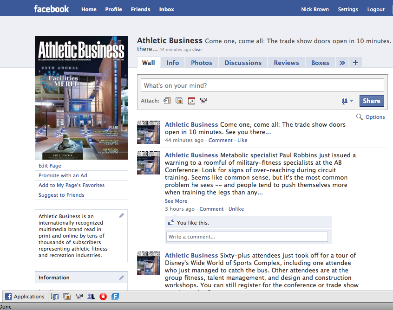Click the Edit Page link

point(50,166)
